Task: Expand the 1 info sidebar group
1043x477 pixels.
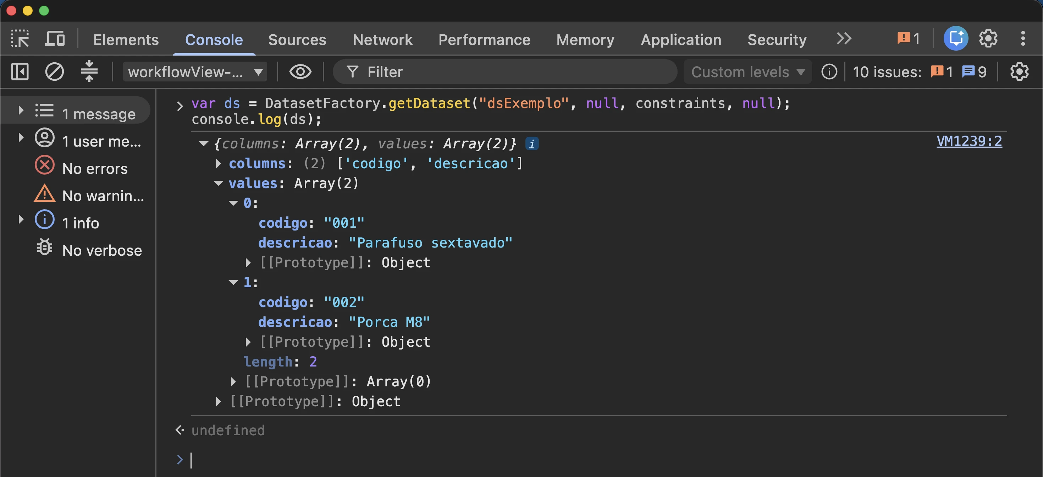Action: [21, 219]
